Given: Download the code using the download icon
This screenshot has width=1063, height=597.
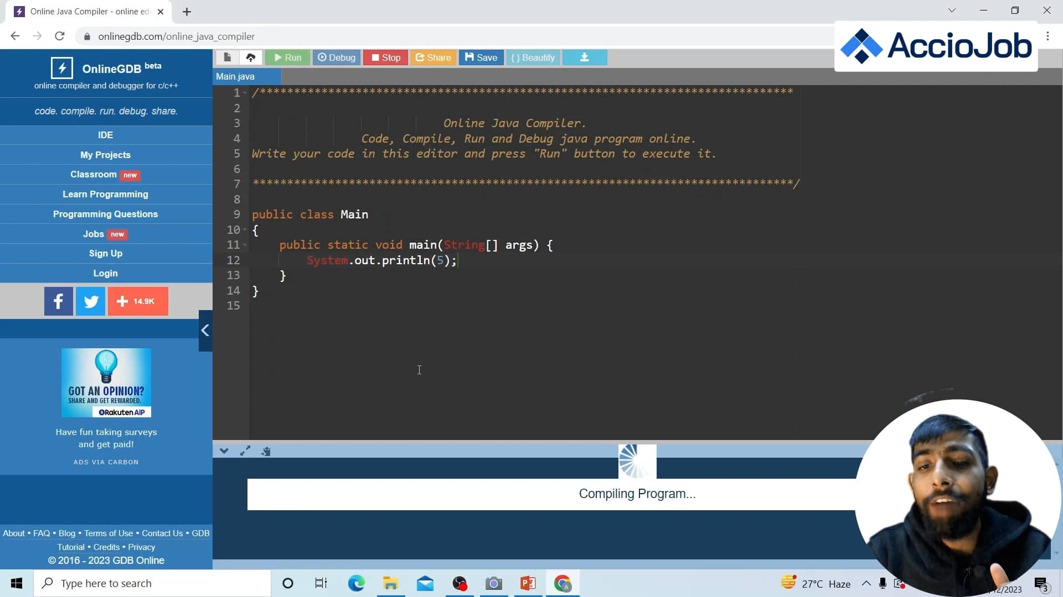Looking at the screenshot, I should click(x=585, y=57).
